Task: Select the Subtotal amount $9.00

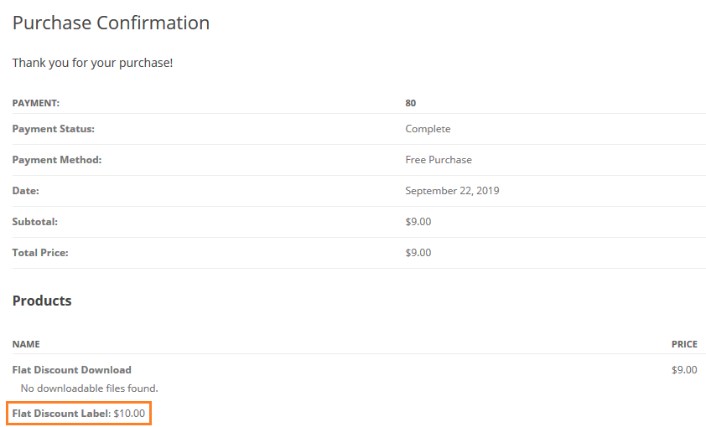Action: point(418,222)
